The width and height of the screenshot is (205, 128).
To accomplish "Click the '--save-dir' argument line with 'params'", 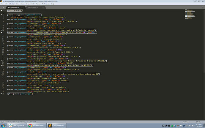I will point(38,81).
